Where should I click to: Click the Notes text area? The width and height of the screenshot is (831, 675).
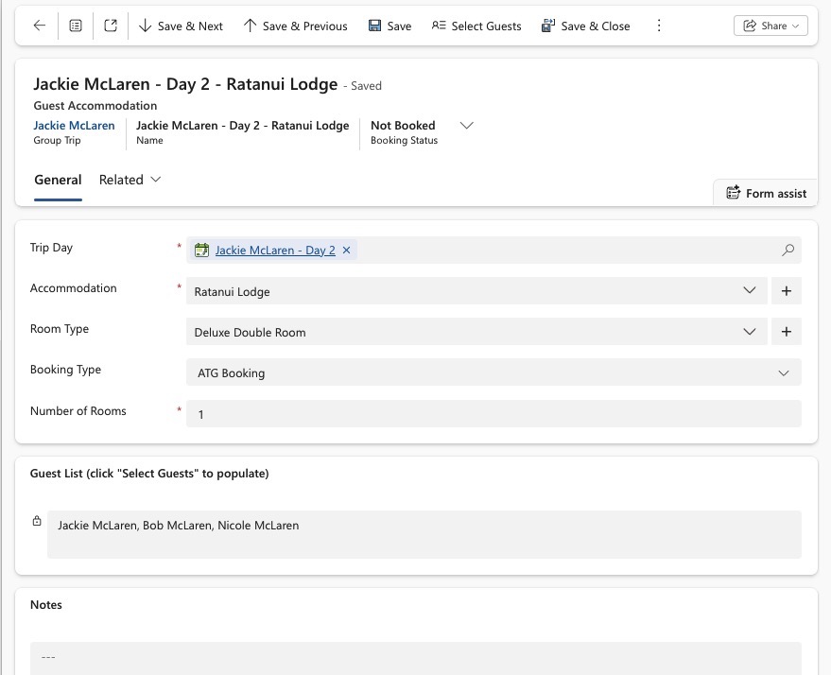[416, 658]
